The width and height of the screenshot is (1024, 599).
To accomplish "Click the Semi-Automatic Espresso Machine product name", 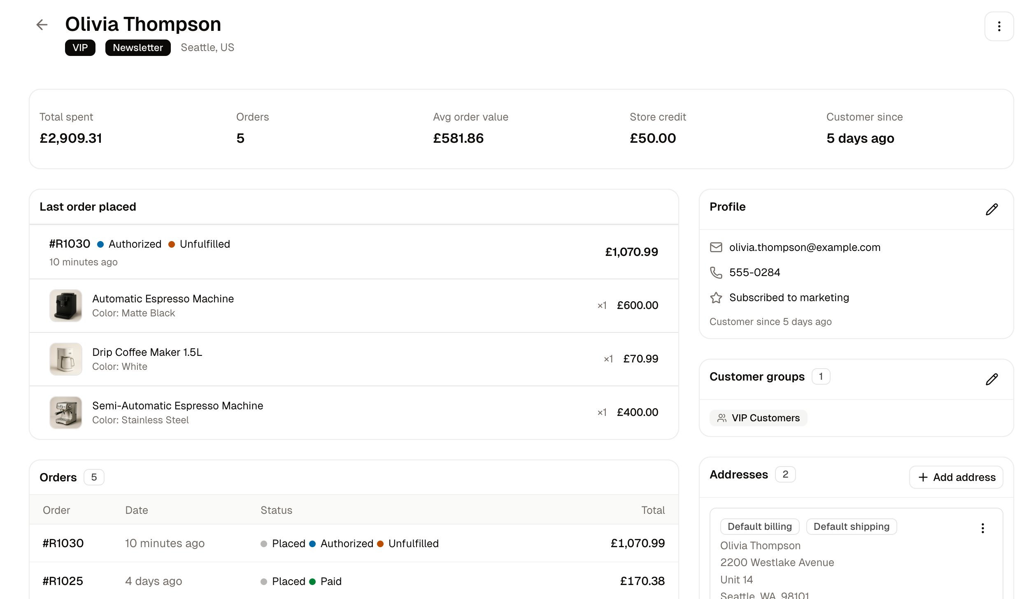I will pos(177,406).
